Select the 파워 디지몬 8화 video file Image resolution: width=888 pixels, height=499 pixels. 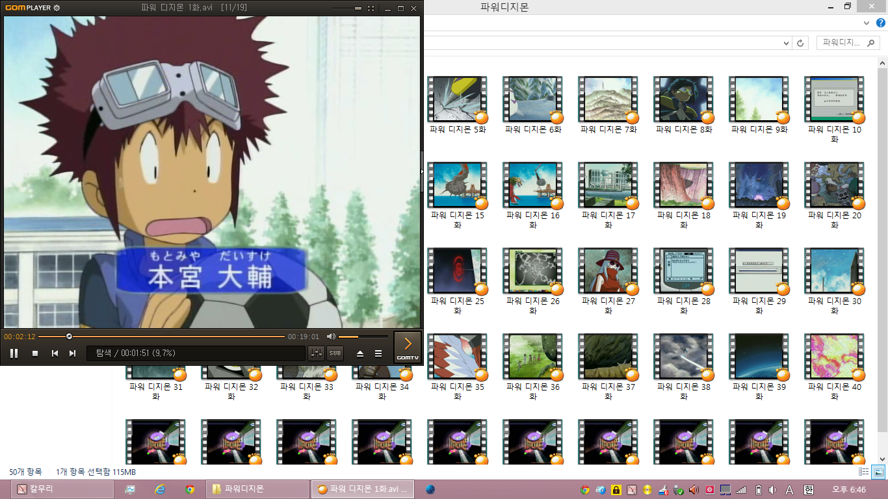tap(684, 105)
